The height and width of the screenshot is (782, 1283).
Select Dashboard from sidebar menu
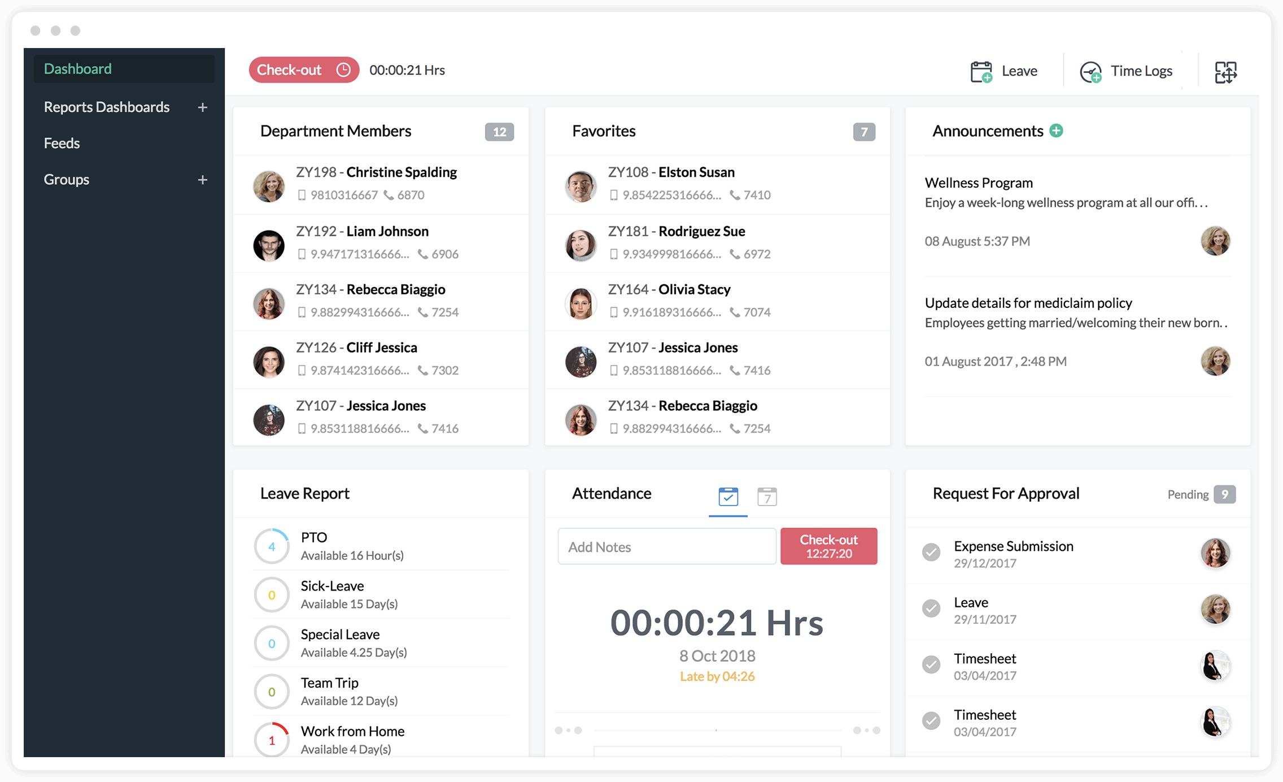(78, 69)
